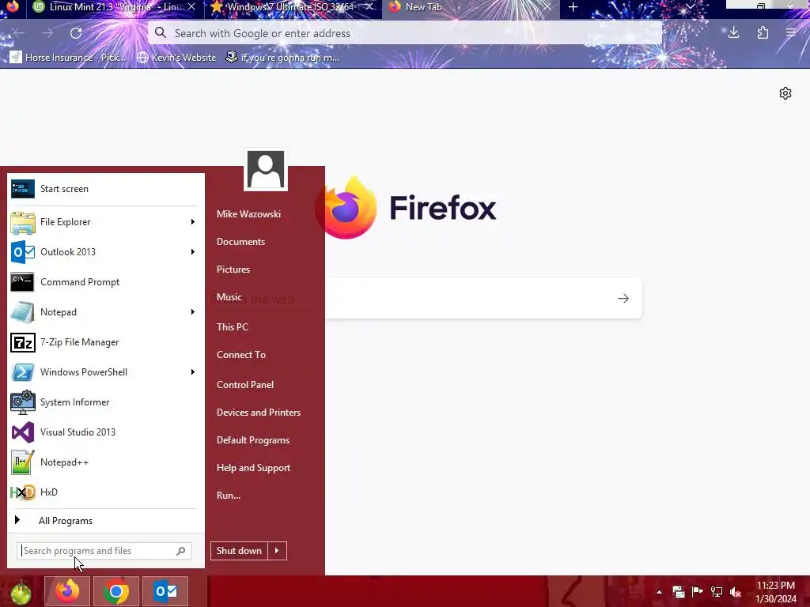The width and height of the screenshot is (810, 607).
Task: Open a new Firefox tab
Action: [573, 7]
